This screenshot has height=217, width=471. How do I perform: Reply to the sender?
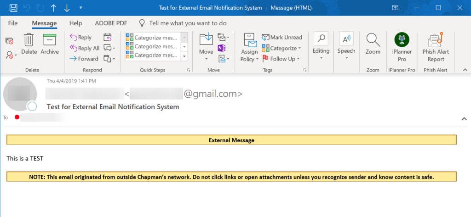(x=80, y=38)
